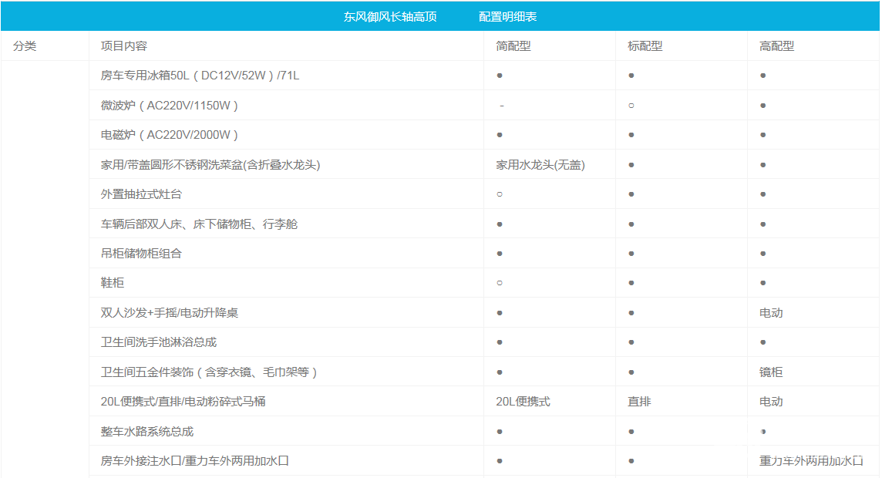Click the 项目内容 column header

pos(123,46)
